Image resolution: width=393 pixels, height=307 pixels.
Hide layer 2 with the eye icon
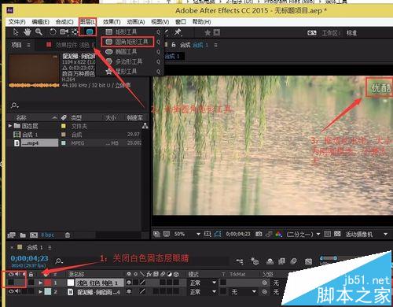[x=11, y=291]
